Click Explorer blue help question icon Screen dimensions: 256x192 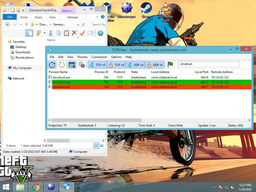[103, 17]
